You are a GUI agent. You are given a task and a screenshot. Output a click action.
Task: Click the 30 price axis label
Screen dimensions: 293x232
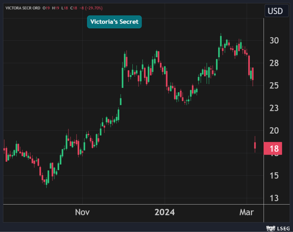coord(274,41)
